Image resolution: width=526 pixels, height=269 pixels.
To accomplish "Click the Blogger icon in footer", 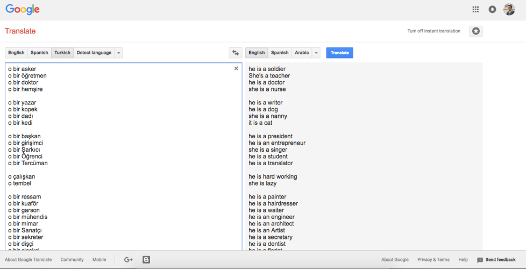I will click(146, 260).
